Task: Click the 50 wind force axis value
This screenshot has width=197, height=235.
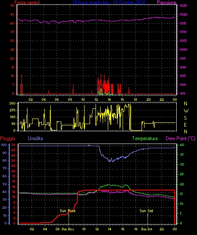Action: pos(12,6)
